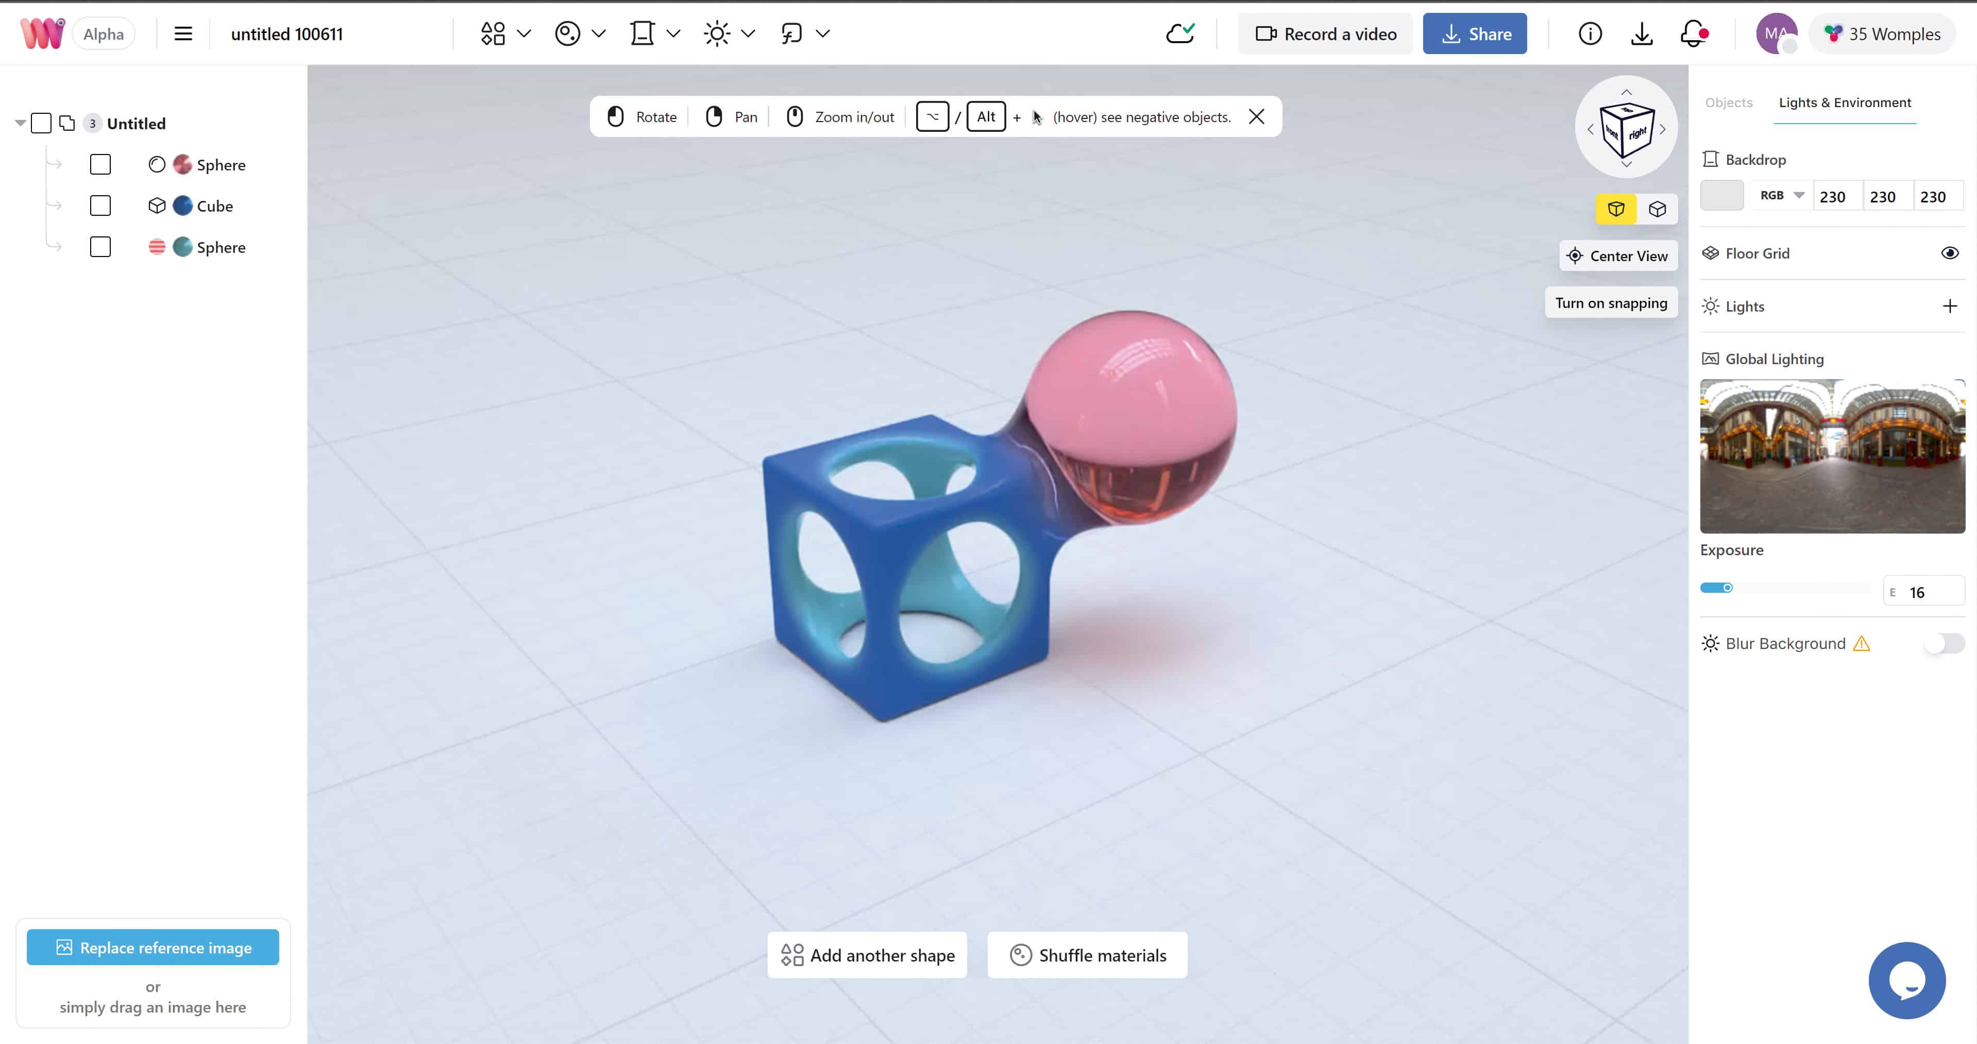Click Shuffle materials button
This screenshot has height=1044, width=1977.
[x=1088, y=955]
